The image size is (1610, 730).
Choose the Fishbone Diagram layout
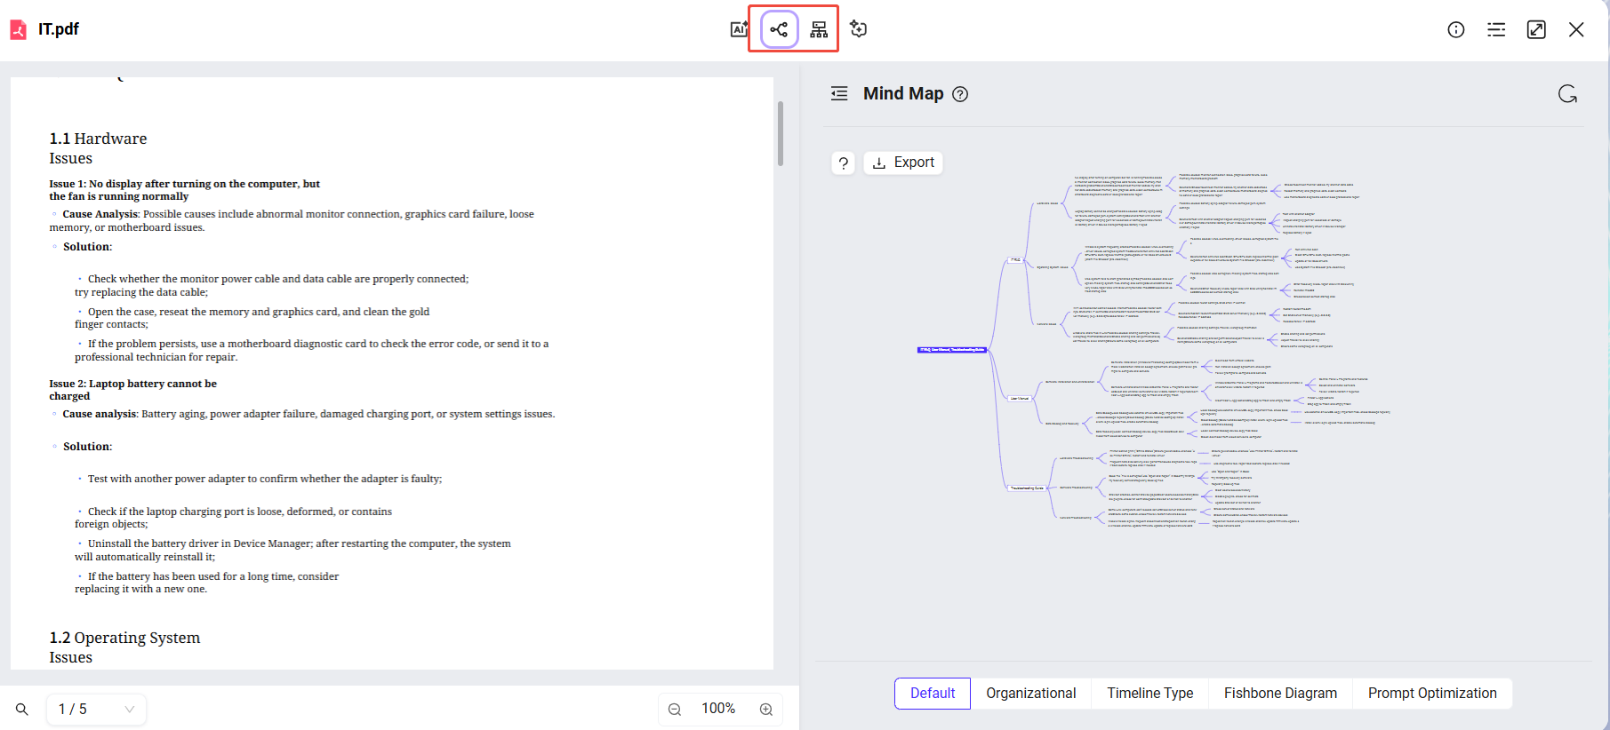1279,694
